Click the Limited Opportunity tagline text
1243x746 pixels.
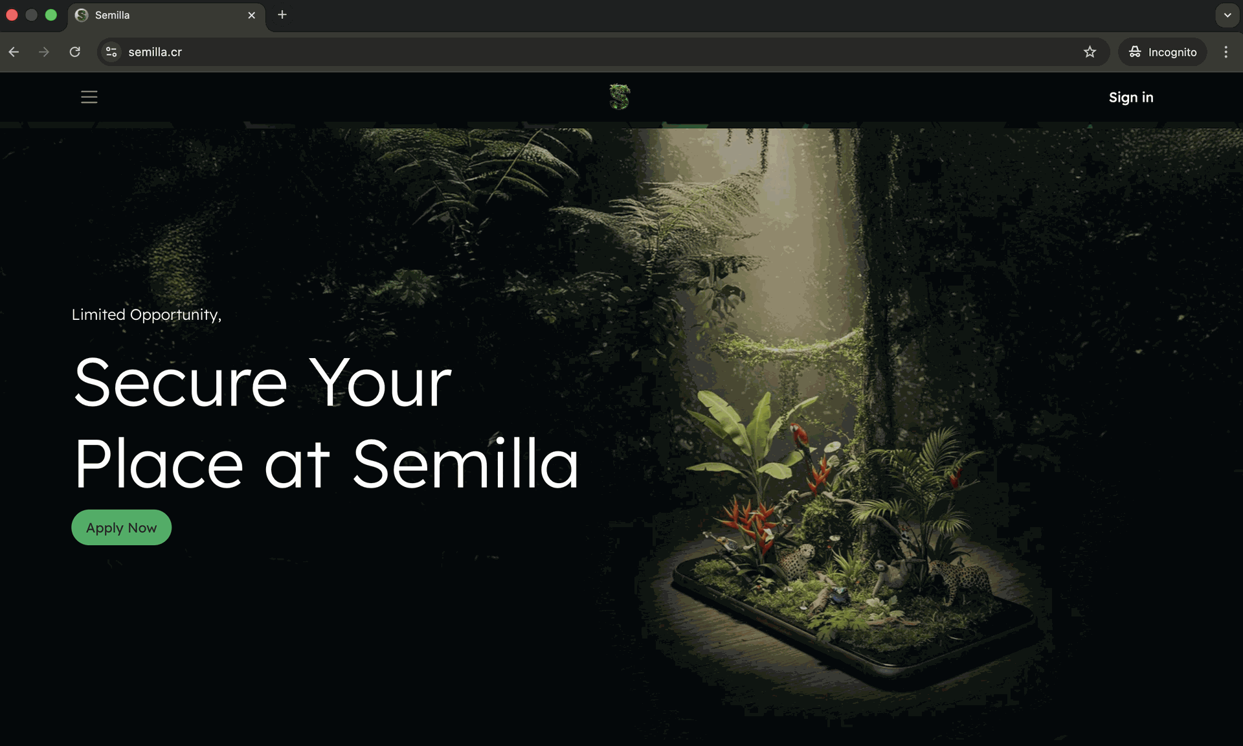click(146, 315)
